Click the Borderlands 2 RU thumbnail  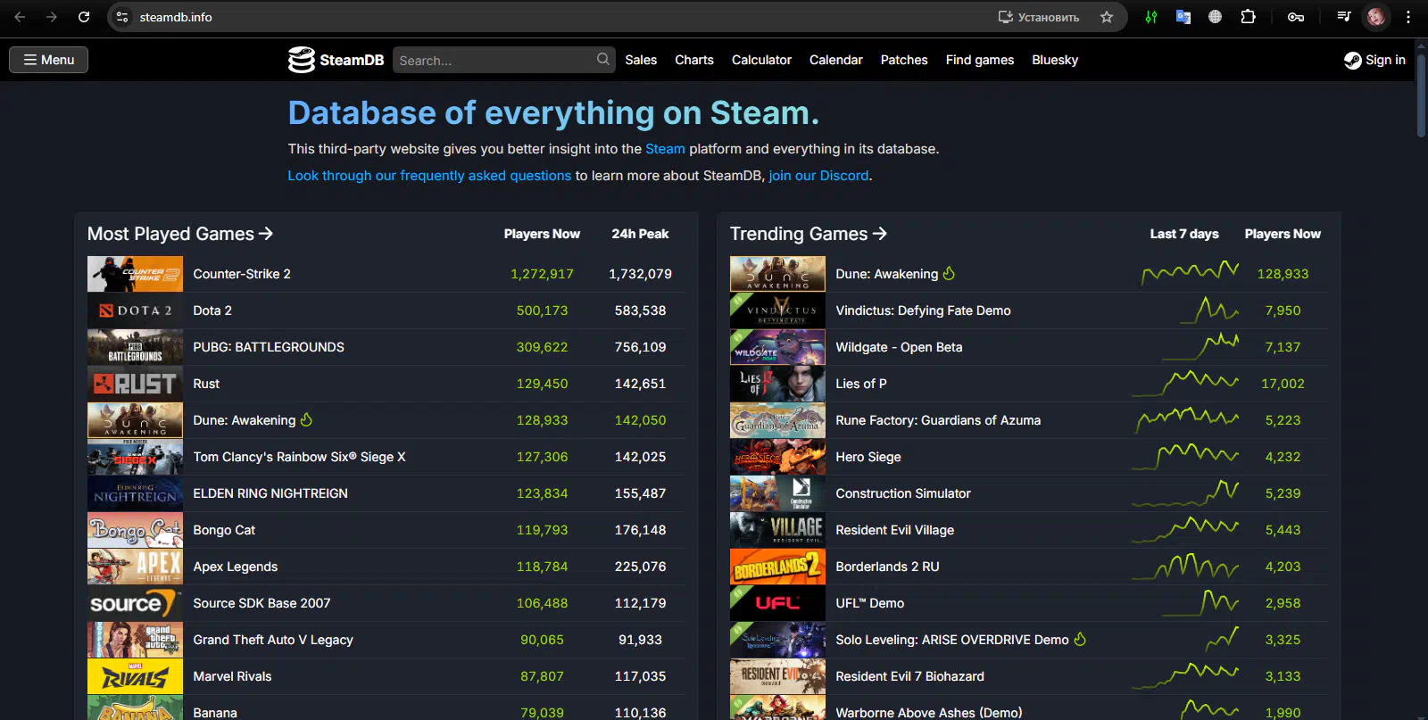click(777, 567)
